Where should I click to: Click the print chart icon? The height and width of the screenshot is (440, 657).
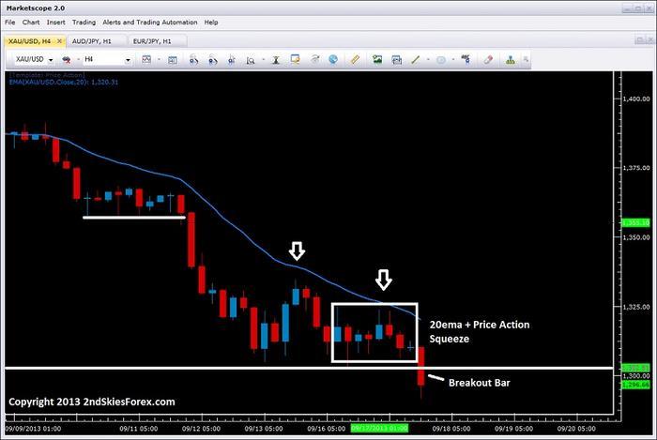click(x=396, y=60)
